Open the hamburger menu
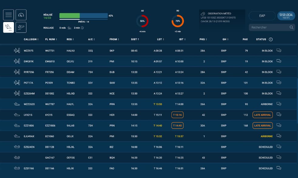This screenshot has width=298, height=178. click(8, 15)
